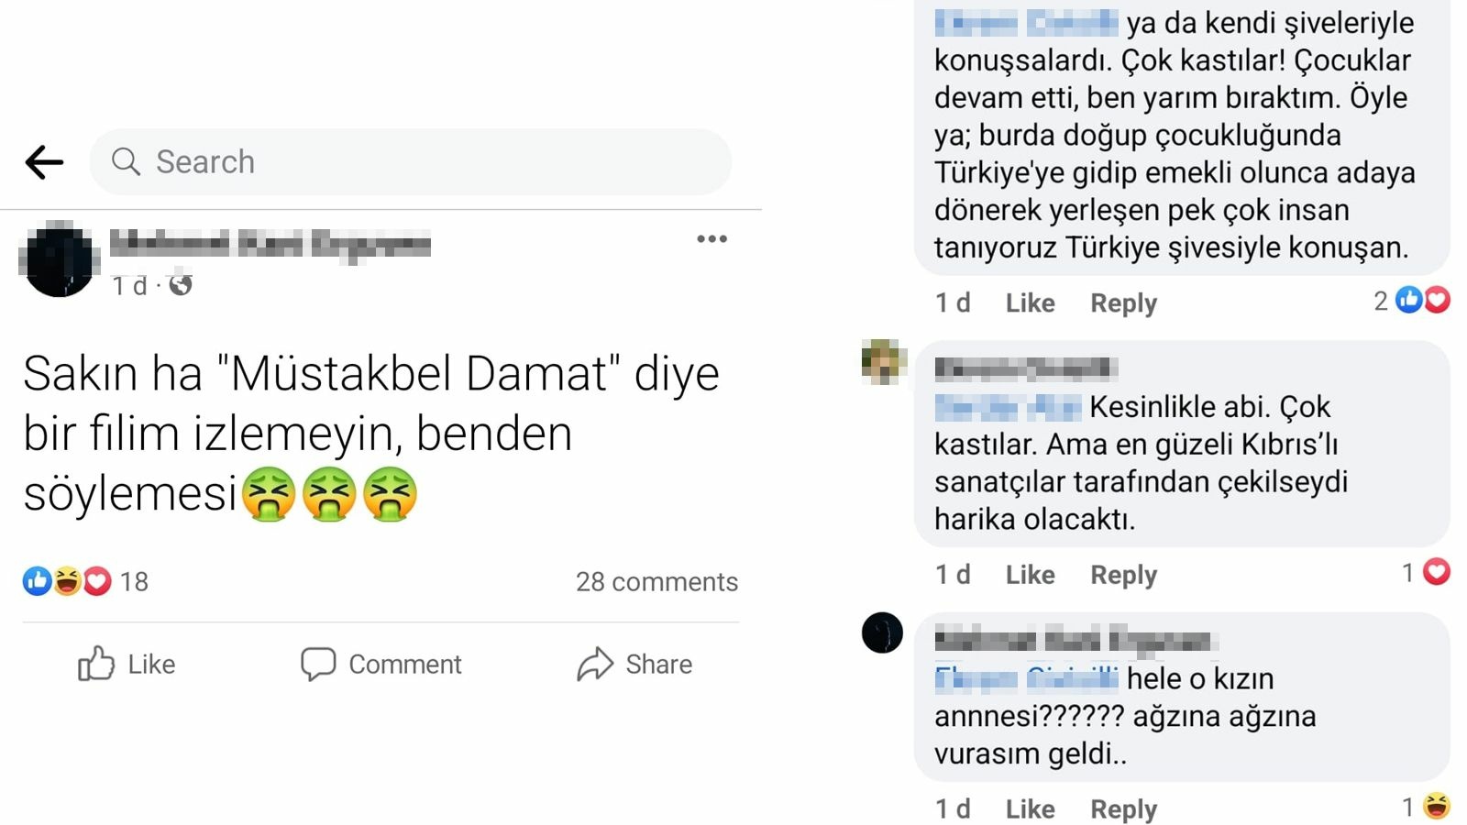Open the 28 comments link
The height and width of the screenshot is (825, 1467).
coord(656,581)
